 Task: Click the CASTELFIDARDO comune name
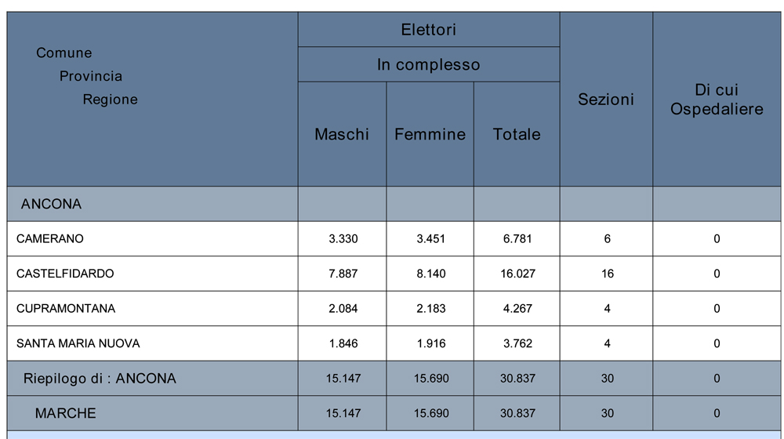click(65, 274)
